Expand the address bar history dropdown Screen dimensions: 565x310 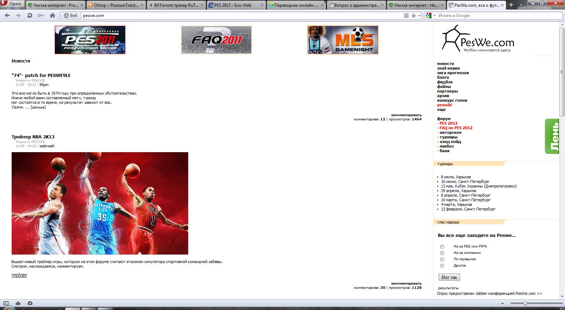point(420,16)
